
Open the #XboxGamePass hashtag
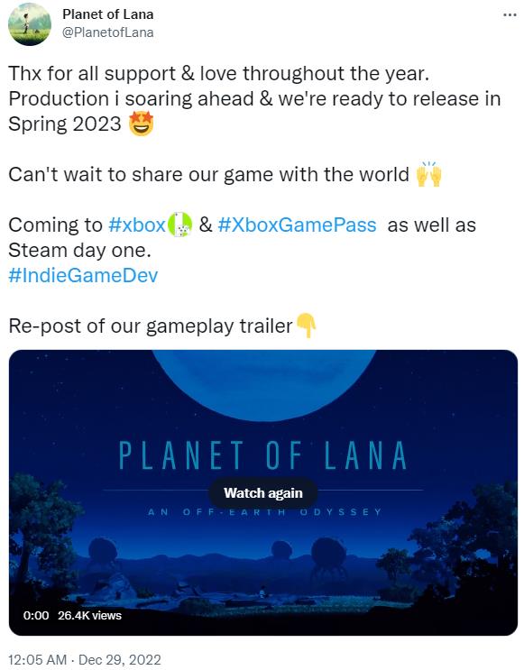297,225
